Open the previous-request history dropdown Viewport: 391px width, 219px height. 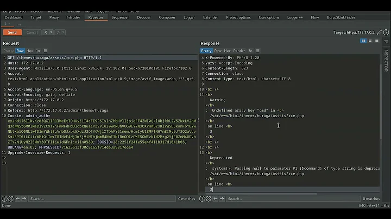click(51, 33)
